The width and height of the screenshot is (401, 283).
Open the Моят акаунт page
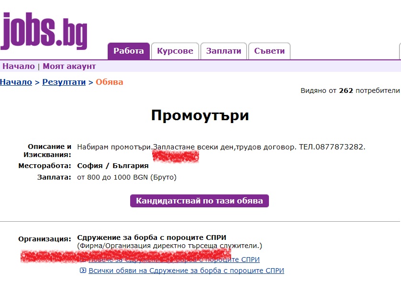pyautogui.click(x=69, y=67)
